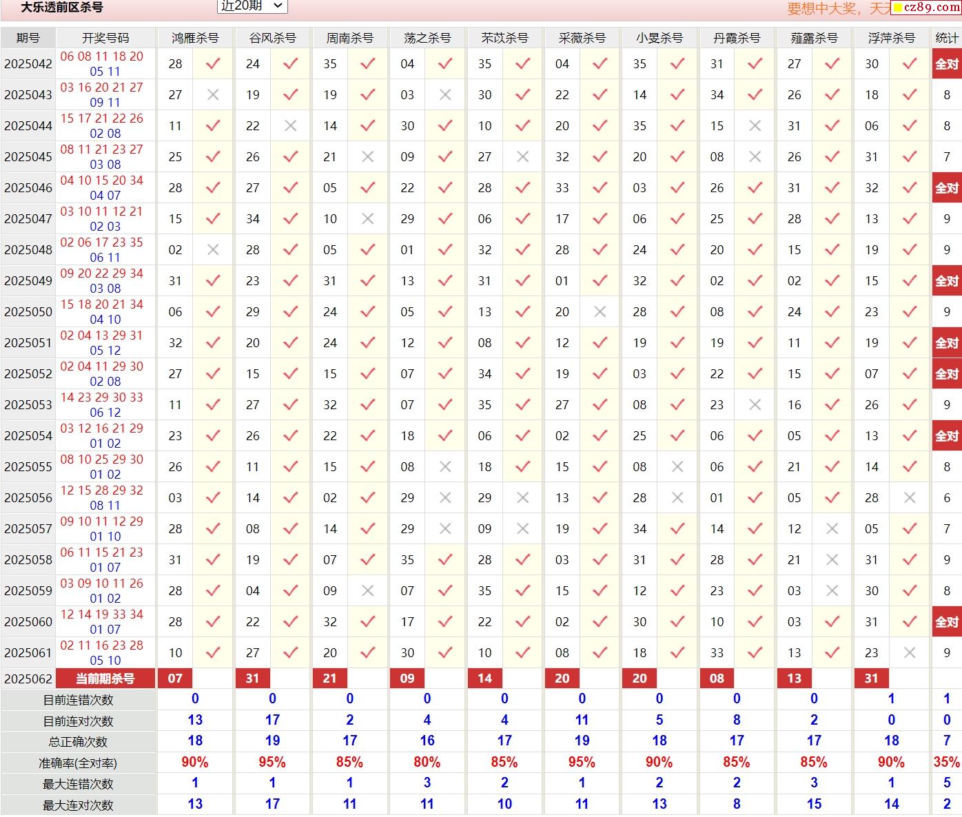Click the check mark for 小旻杀号 in issue 2025052
Screen dimensions: 962x817
(677, 374)
